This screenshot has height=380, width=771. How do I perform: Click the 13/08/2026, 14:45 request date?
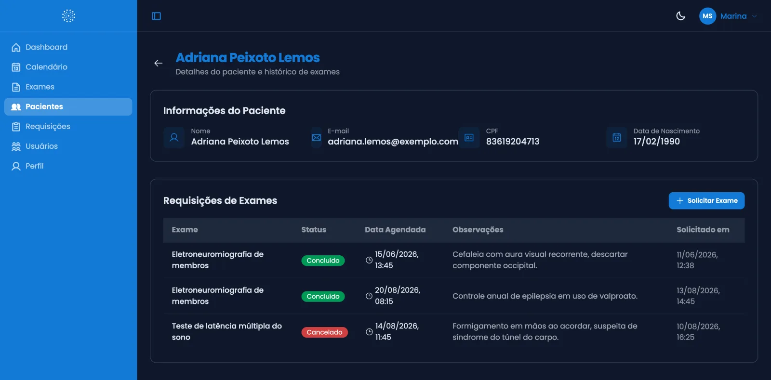(698, 296)
